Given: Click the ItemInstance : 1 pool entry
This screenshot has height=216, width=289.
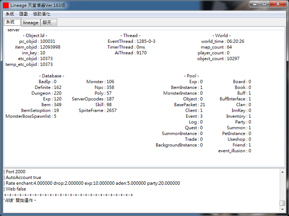Looking at the screenshot, I should 186,87.
